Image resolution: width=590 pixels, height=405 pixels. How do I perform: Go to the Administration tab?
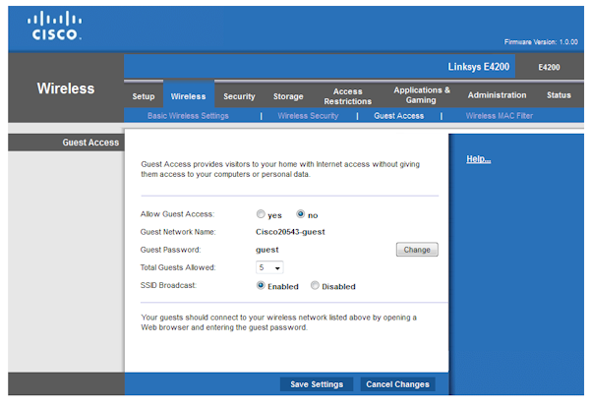497,96
